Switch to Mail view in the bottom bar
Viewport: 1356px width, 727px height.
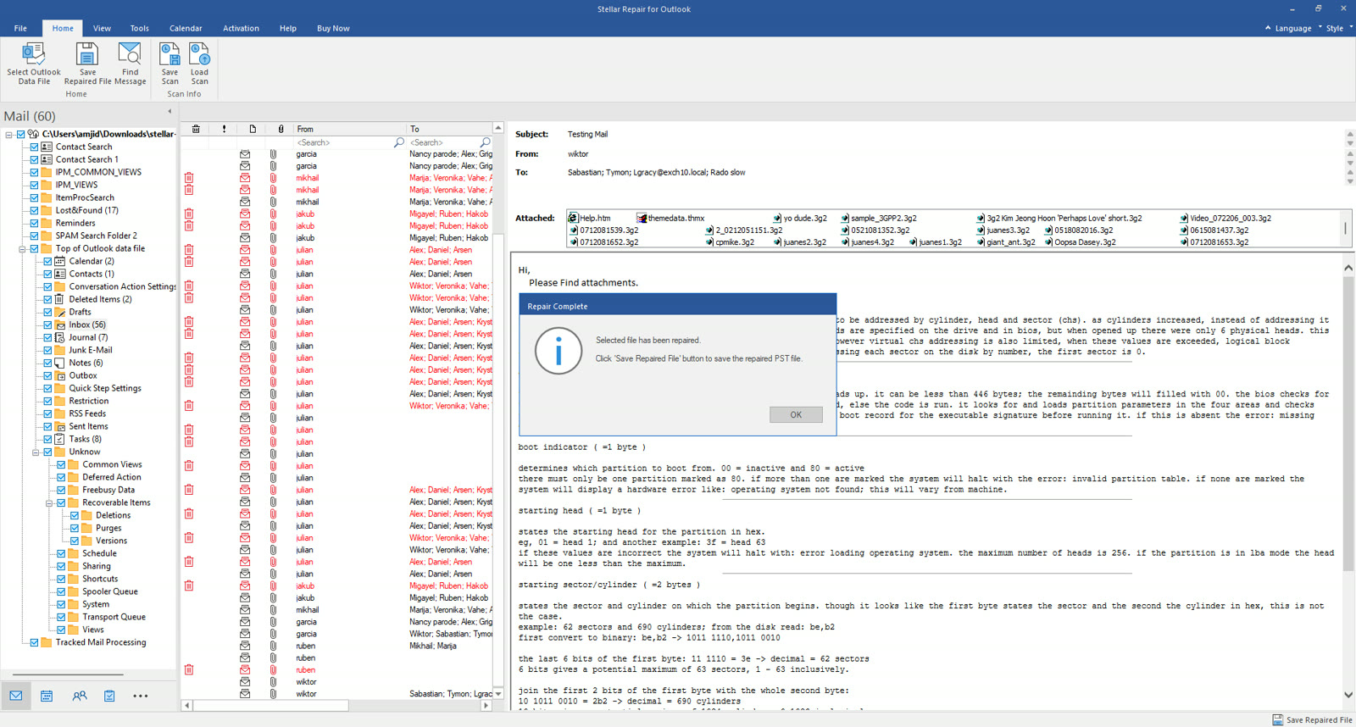16,696
